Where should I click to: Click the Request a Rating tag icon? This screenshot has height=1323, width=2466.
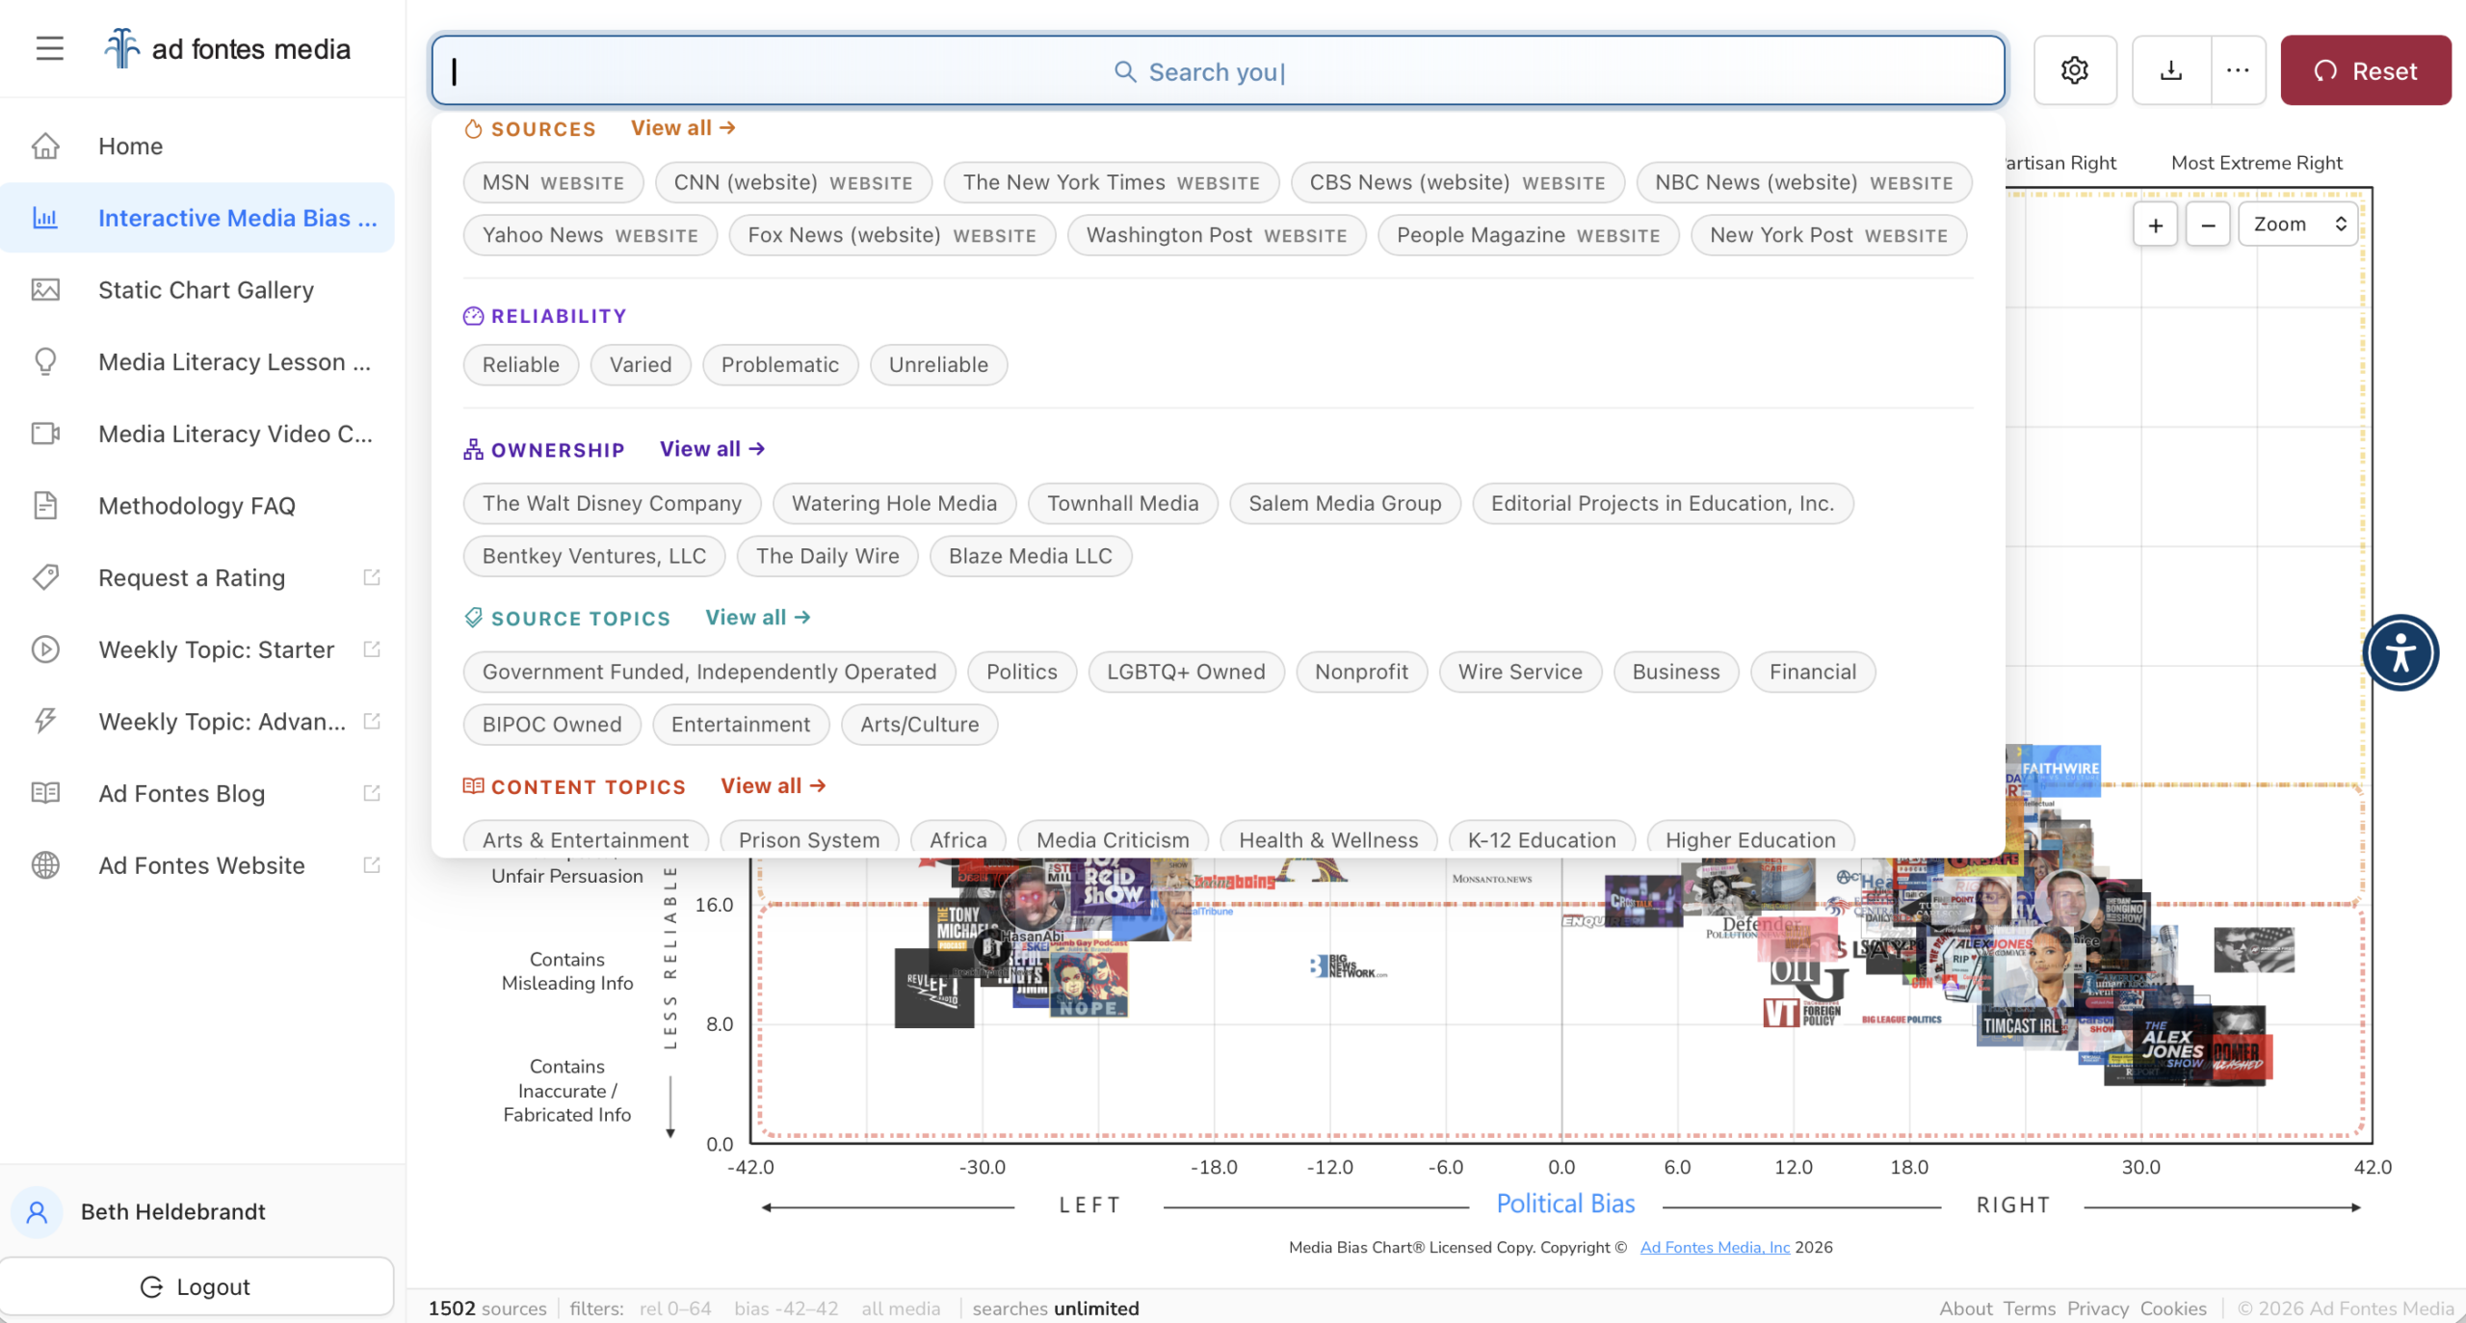click(x=45, y=577)
